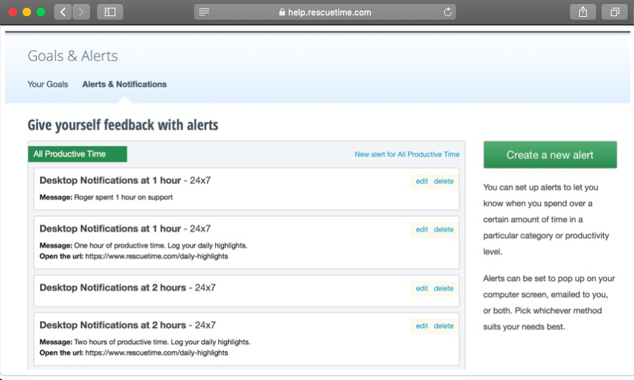Delete the 2 hours alert without message
634x380 pixels.
[x=443, y=288]
